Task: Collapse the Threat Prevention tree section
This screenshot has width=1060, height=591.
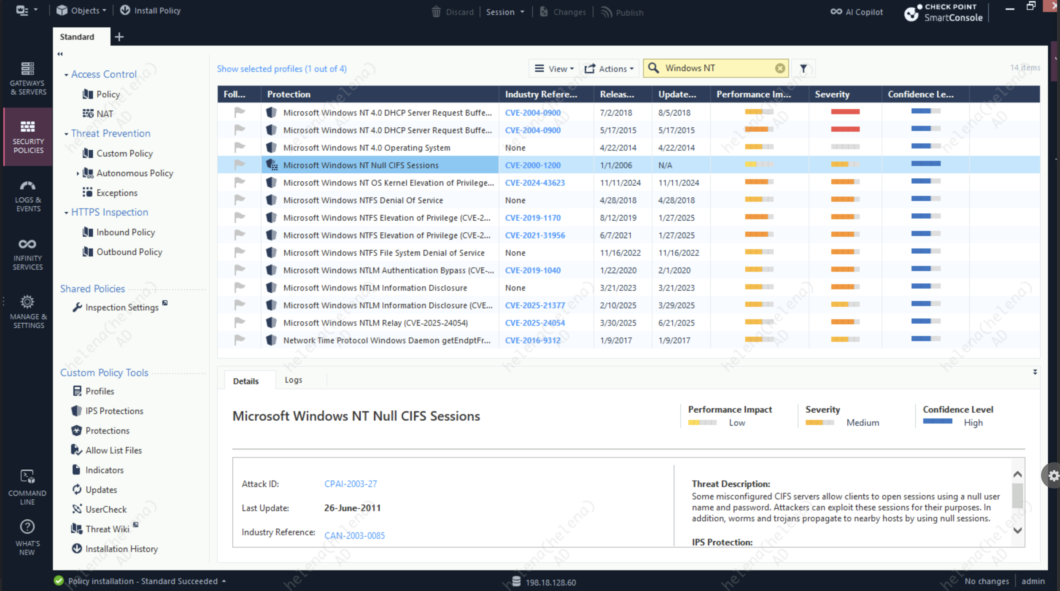Action: (66, 134)
